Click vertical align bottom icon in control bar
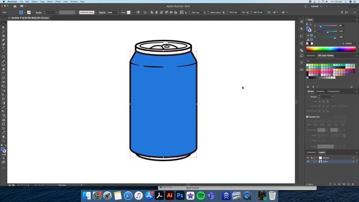Viewport: 359px width, 202px height. coord(176,12)
